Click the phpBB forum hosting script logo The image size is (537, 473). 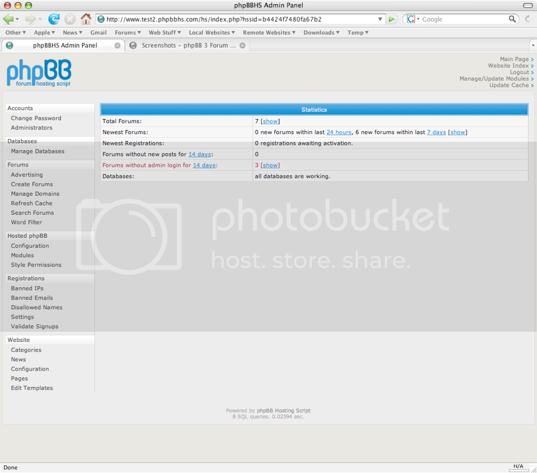(39, 73)
